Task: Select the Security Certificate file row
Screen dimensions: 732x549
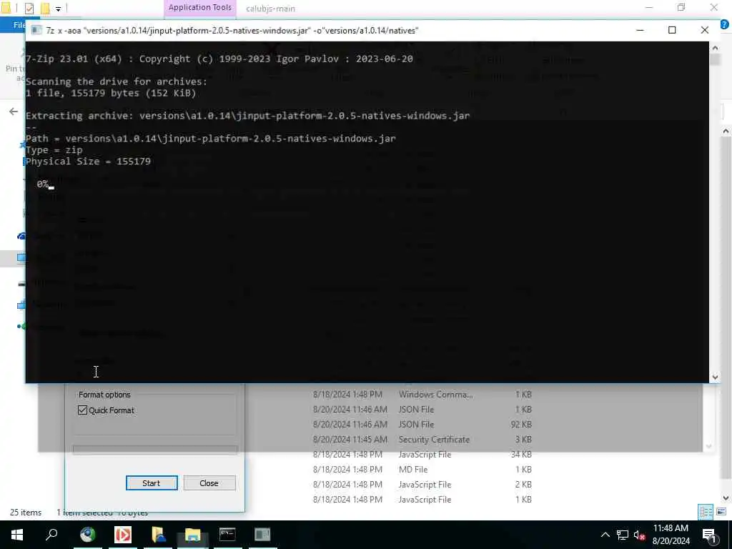Action: click(422, 440)
